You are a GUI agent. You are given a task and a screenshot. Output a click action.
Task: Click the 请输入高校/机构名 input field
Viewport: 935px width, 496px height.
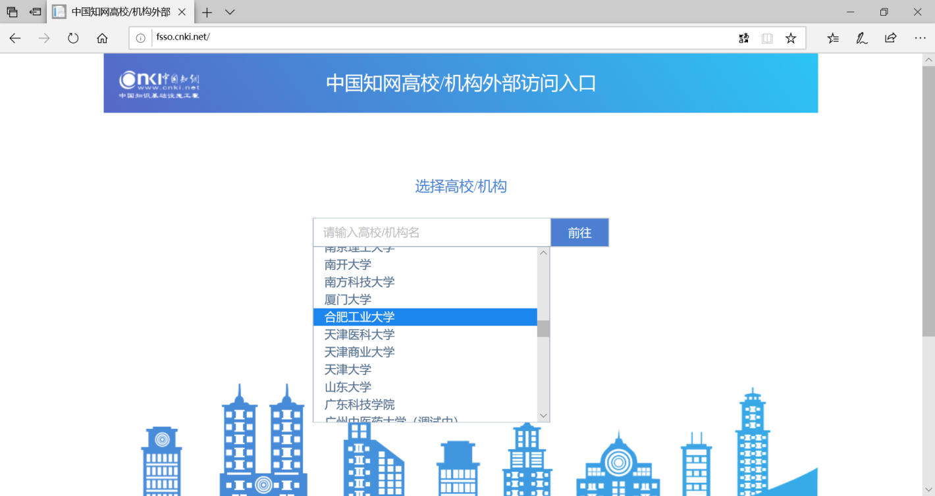[432, 232]
